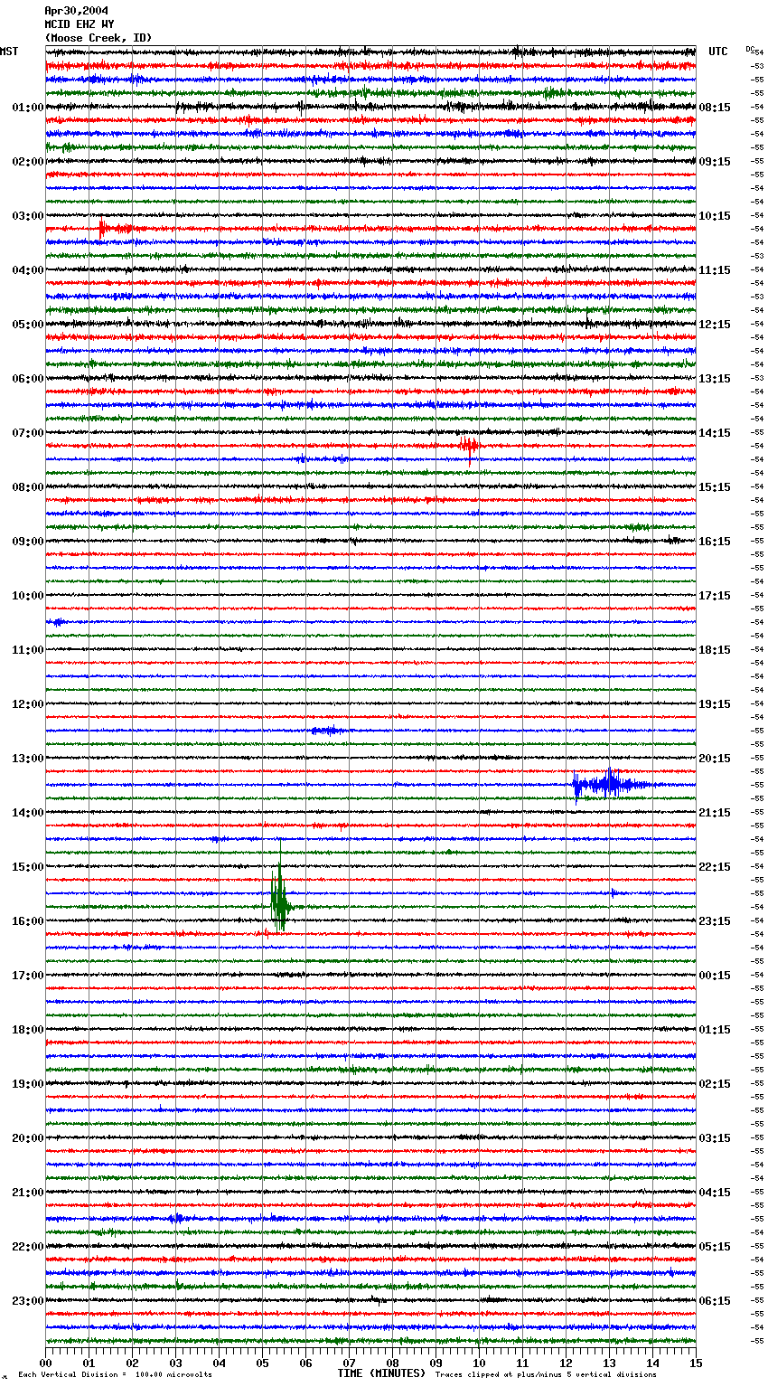This screenshot has height=1387, width=768.
Task: Click the small blue blip on the 10:30 trace
Action: coord(58,622)
